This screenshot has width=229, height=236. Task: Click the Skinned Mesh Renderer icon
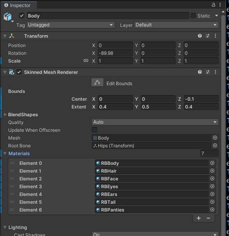pos(12,72)
